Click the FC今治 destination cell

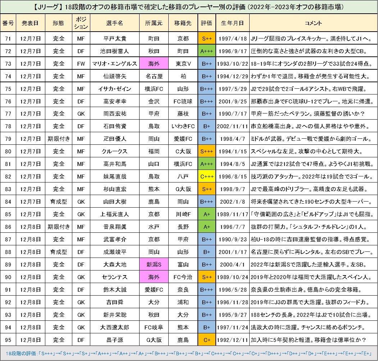[x=182, y=277]
